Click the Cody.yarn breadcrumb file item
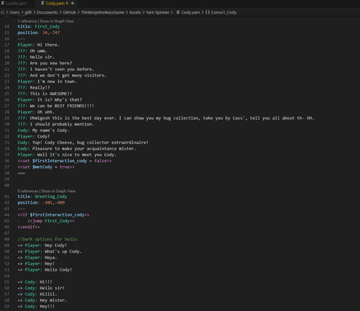 (190, 12)
